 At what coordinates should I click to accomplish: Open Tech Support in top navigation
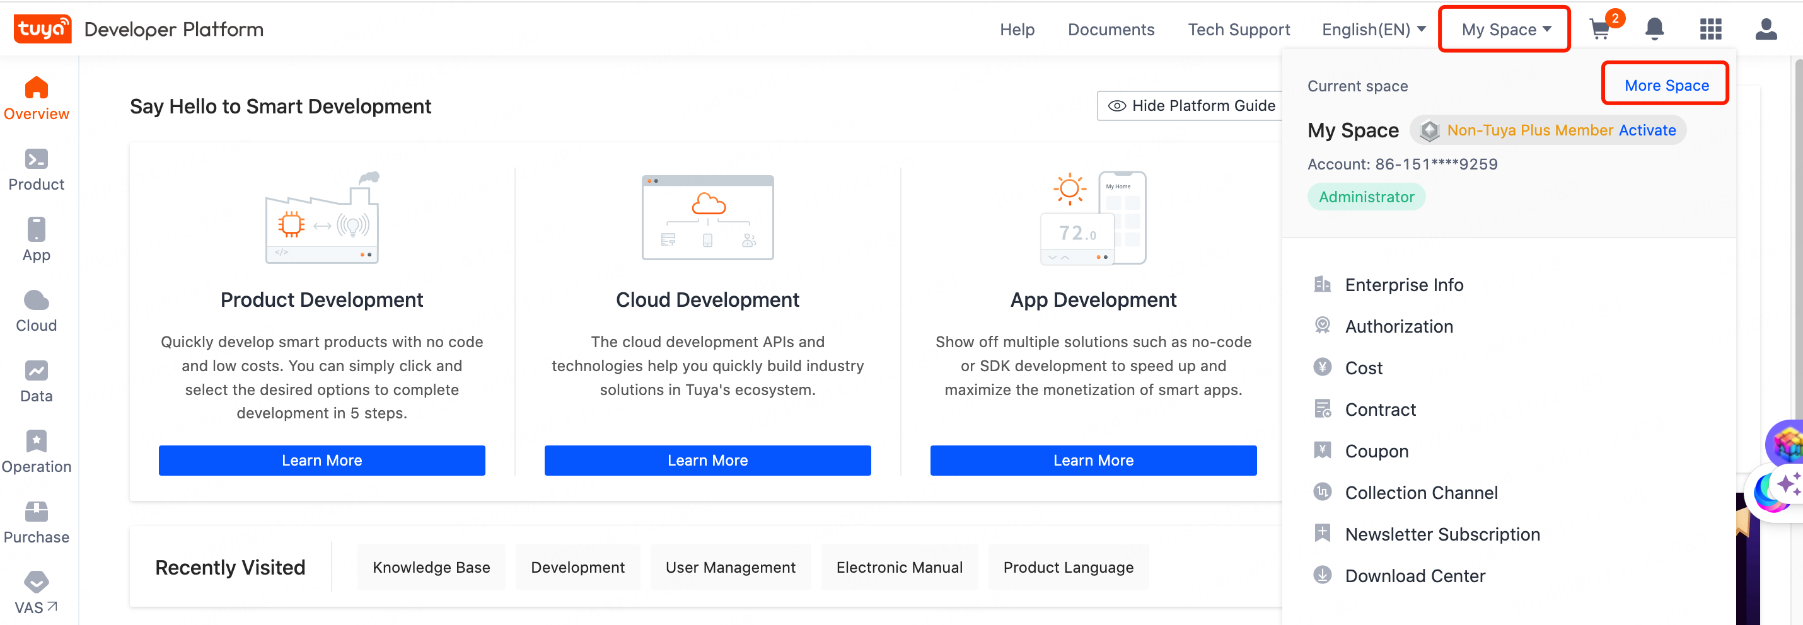1239,30
